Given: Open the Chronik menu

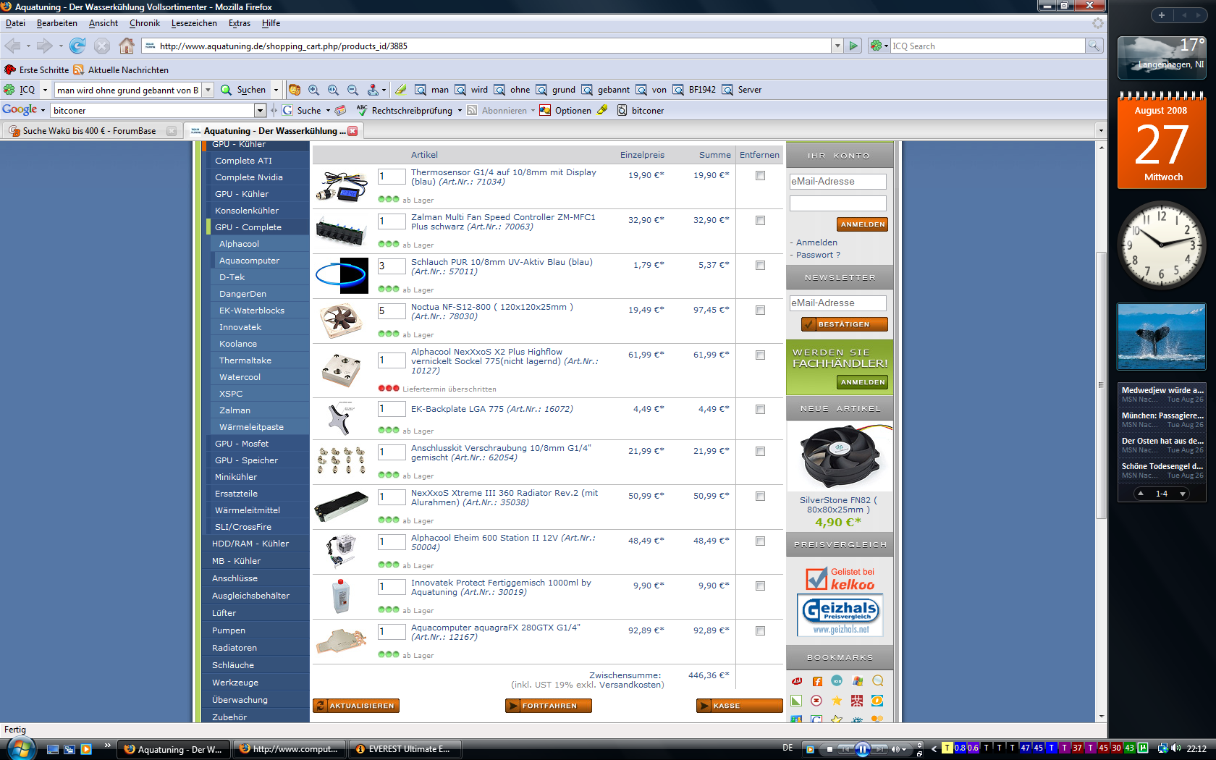Looking at the screenshot, I should 145,23.
